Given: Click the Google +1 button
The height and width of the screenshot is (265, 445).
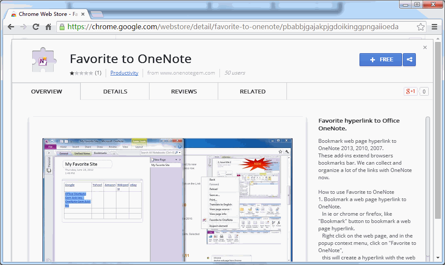Looking at the screenshot, I should [410, 91].
